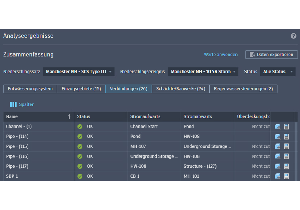Image resolution: width=300 pixels, height=210 pixels.
Task: Click the table vertical scrollbar
Action: click(x=296, y=151)
